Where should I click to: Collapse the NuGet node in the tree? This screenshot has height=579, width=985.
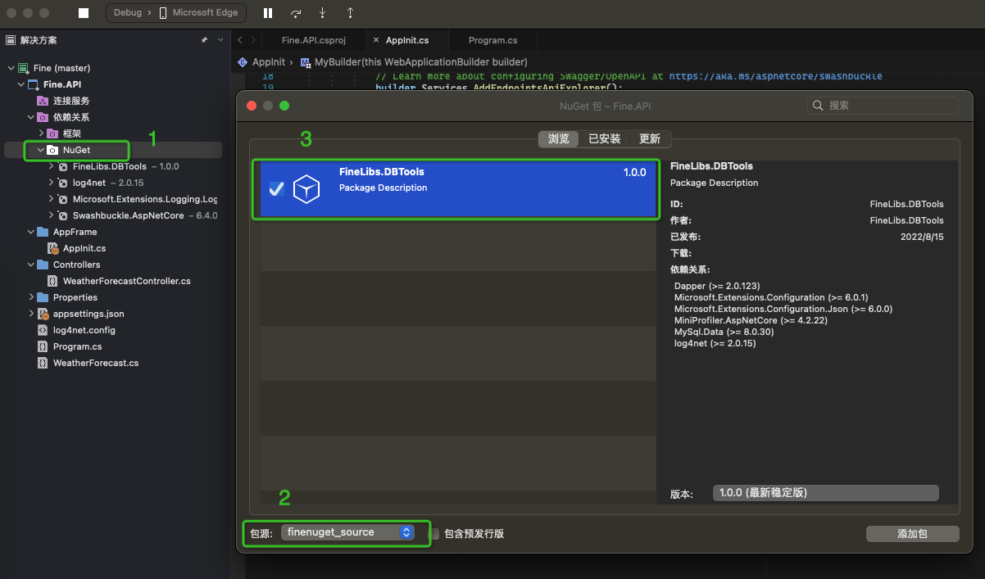click(x=40, y=150)
